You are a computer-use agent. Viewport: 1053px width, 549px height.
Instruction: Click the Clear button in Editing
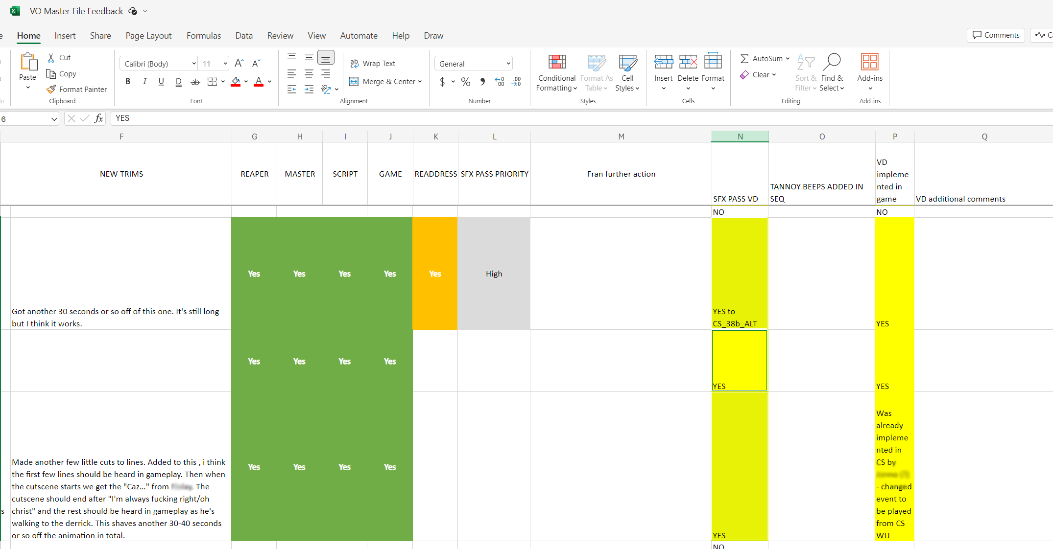click(758, 75)
